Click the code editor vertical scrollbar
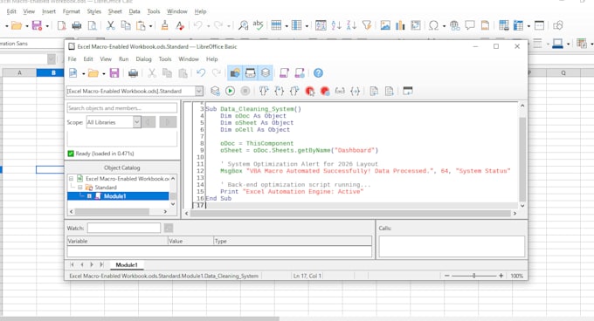594x321 pixels. pos(522,154)
